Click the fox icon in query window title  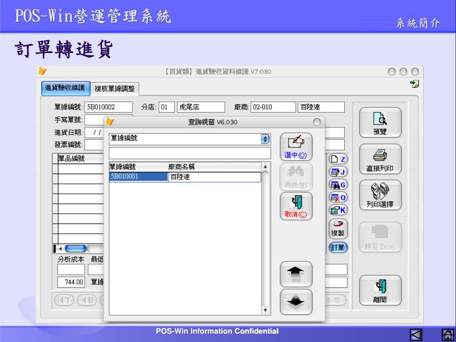pyautogui.click(x=110, y=122)
